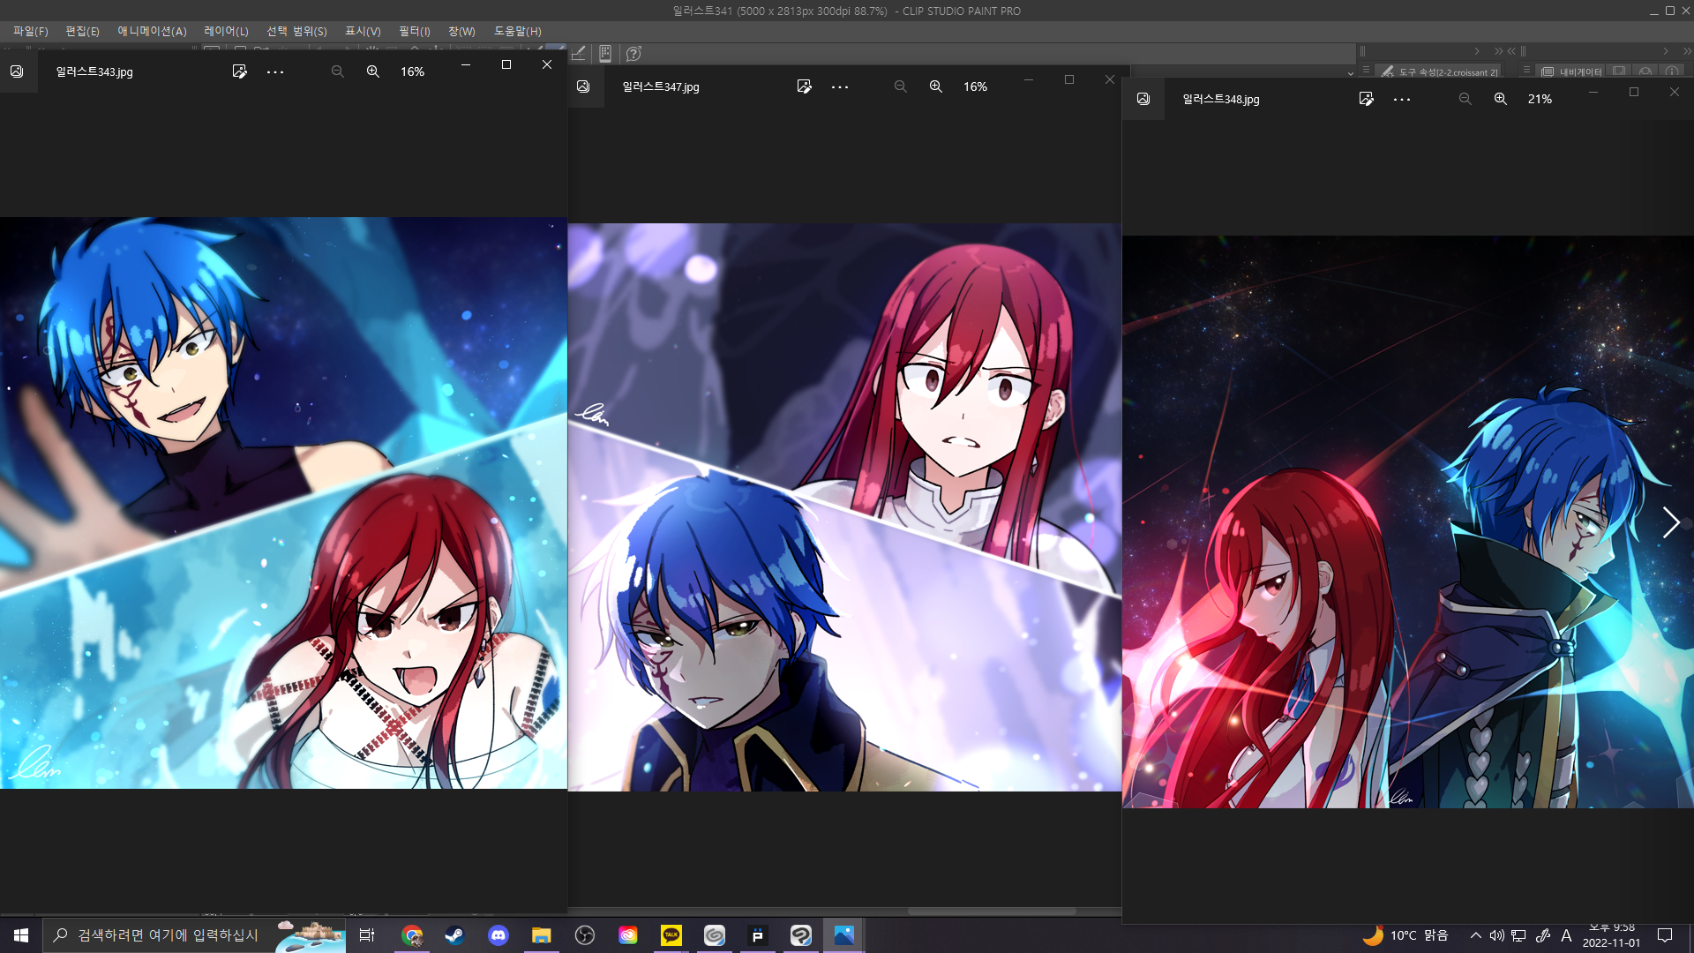Viewport: 1694px width, 953px height.
Task: Open the Windows Start menu
Action: tap(21, 935)
